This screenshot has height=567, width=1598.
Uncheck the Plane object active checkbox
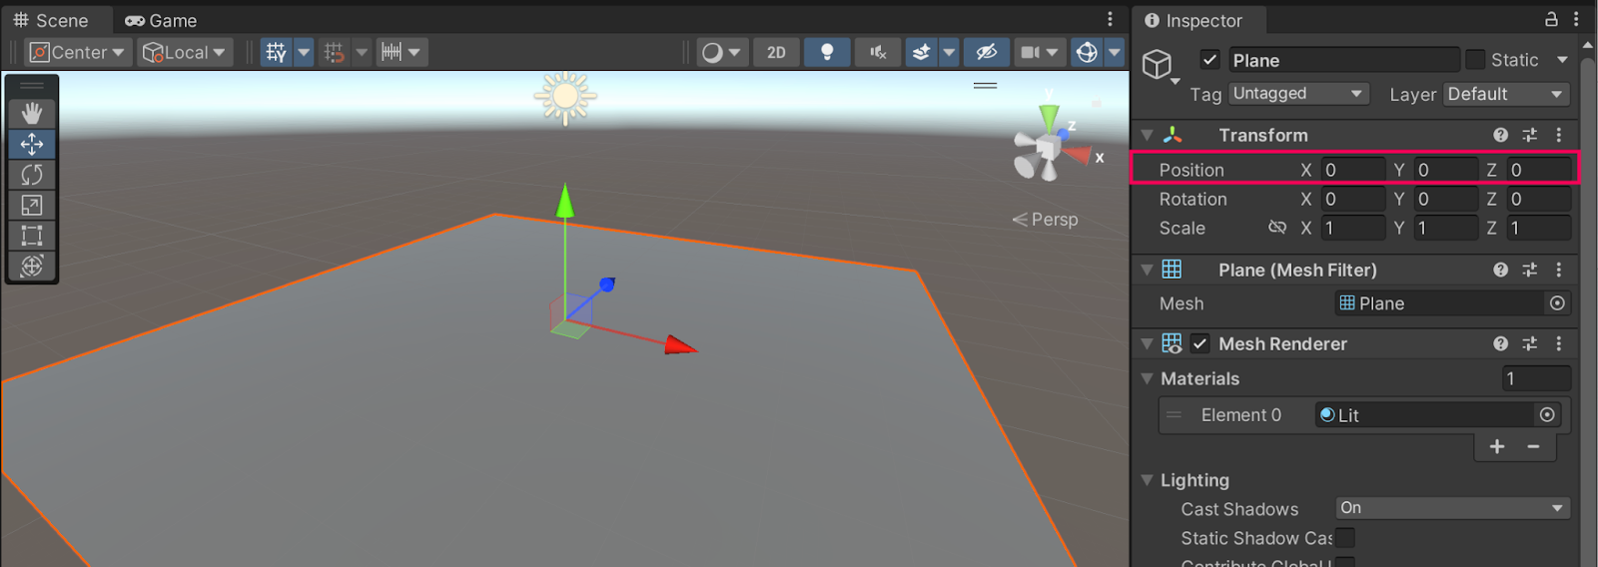click(1209, 60)
